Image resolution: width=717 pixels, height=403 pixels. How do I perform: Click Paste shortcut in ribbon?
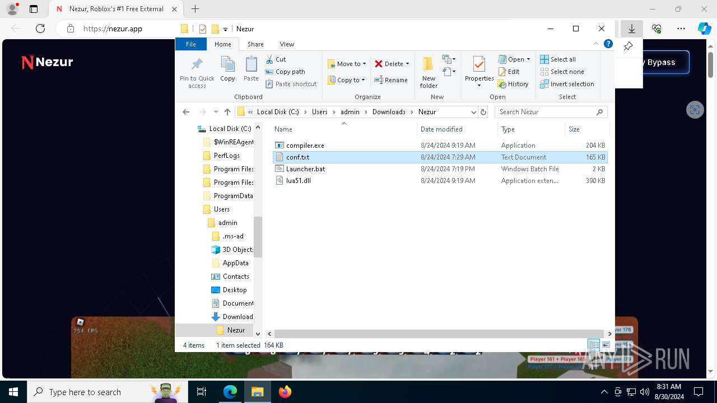coord(291,84)
